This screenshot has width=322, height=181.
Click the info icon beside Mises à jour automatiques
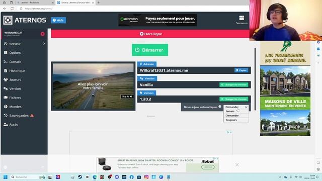220,107
